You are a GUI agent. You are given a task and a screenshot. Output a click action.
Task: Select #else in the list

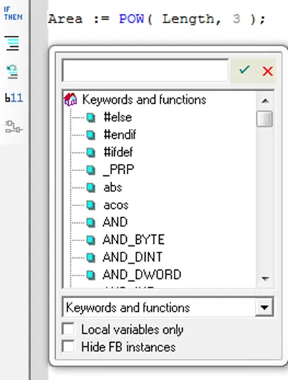[x=118, y=117]
